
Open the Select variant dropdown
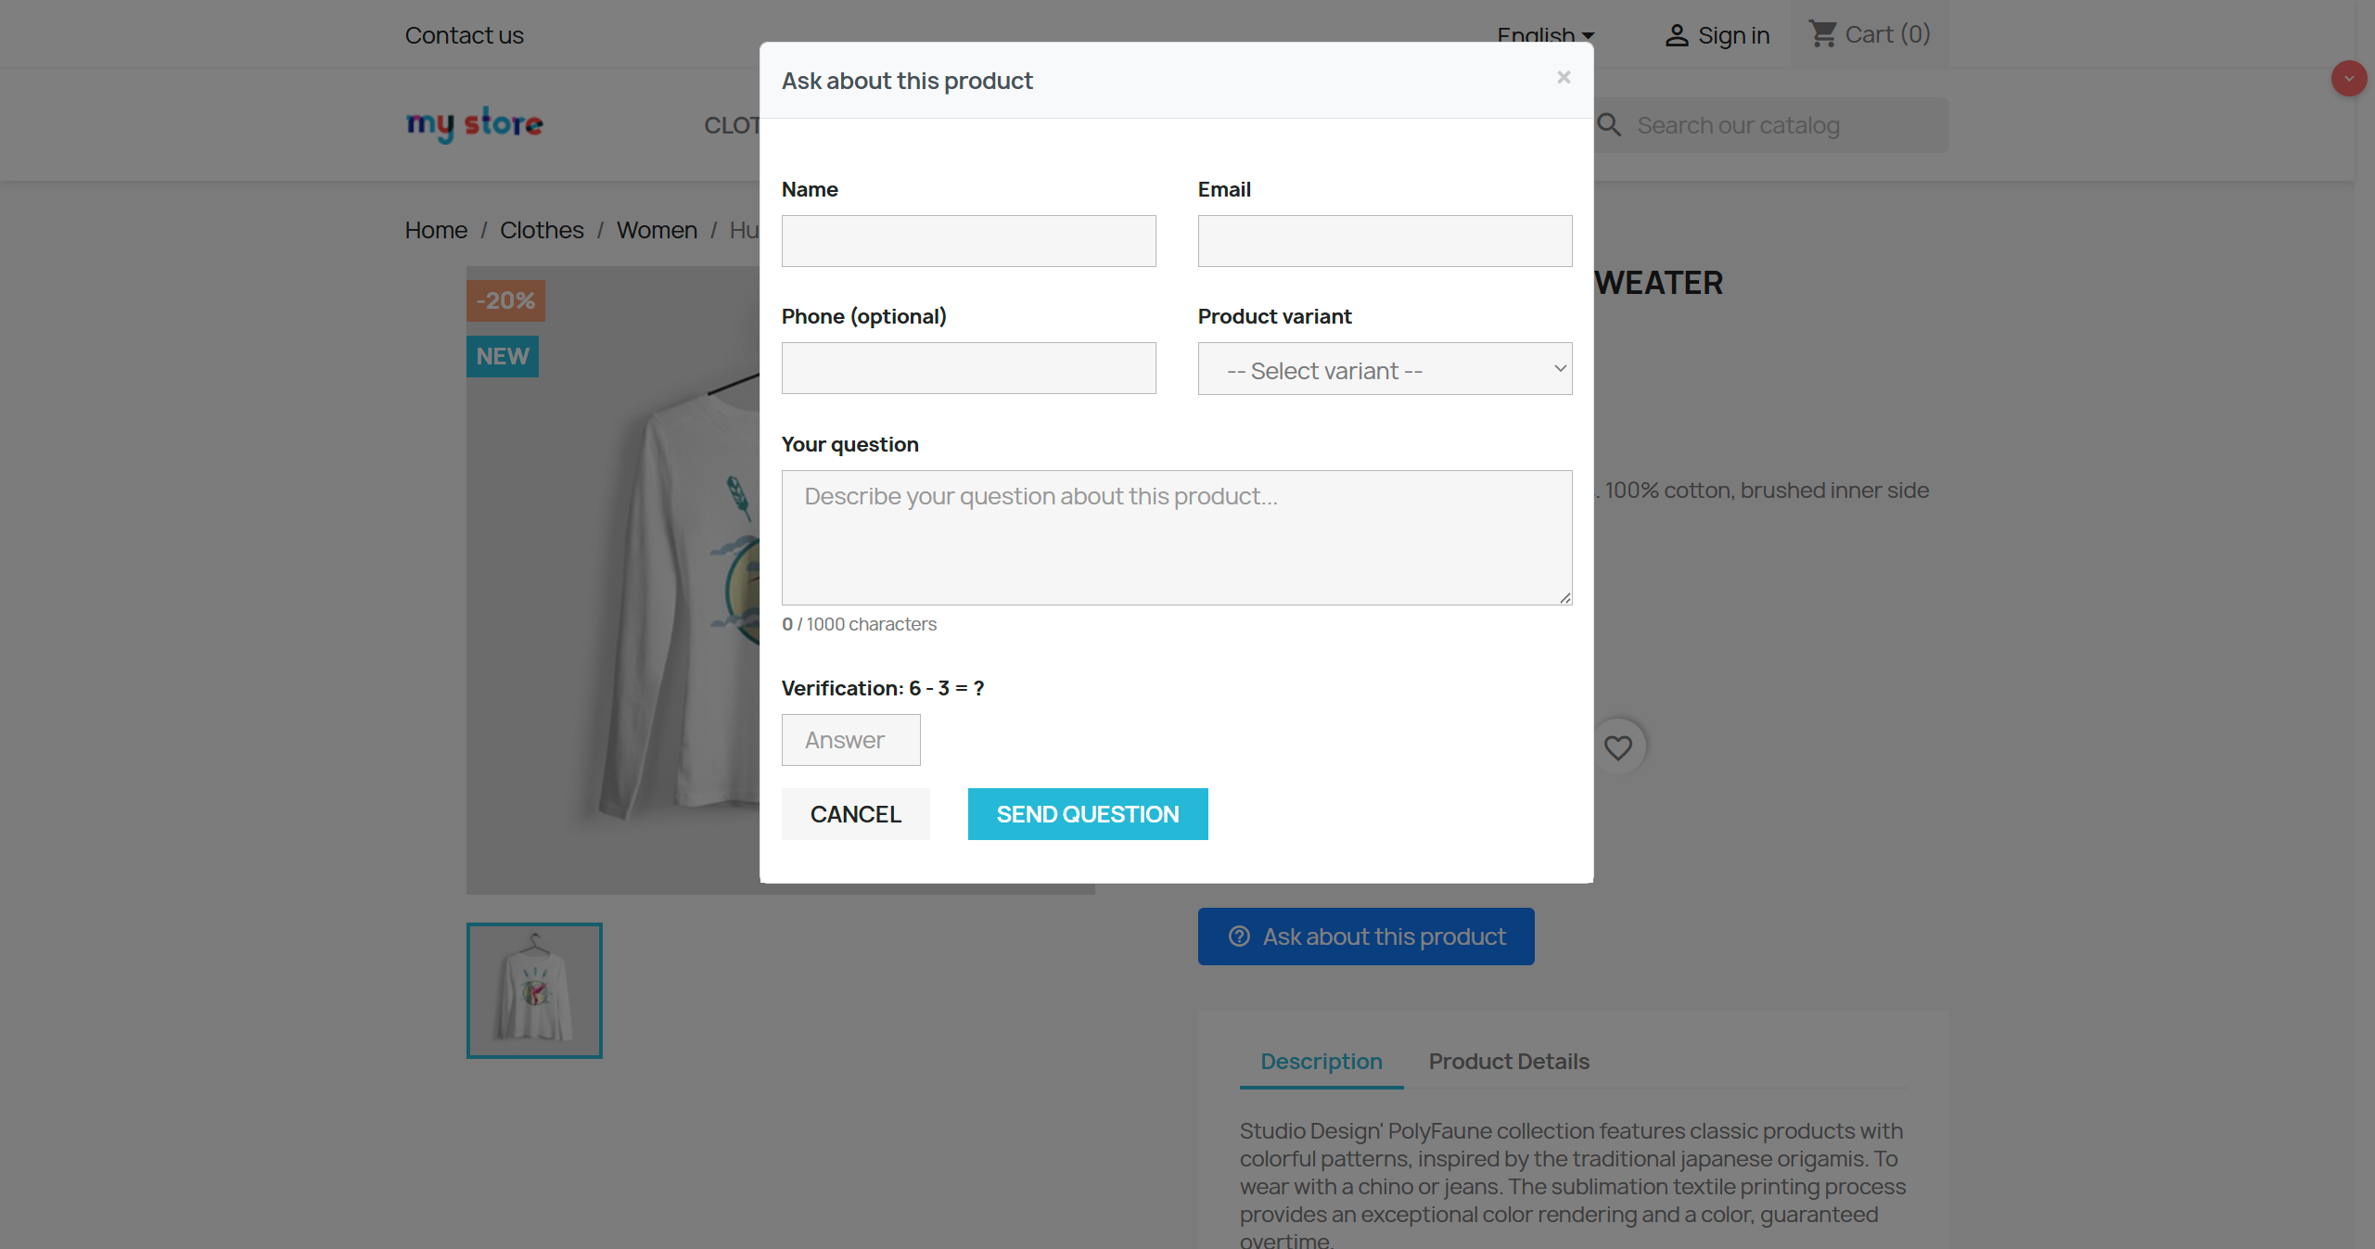[1384, 368]
